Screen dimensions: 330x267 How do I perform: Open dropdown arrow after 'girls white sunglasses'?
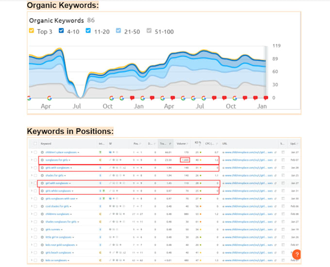click(72, 191)
